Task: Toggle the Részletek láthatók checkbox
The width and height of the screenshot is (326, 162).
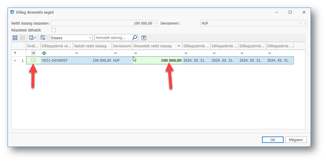Action: [54, 30]
